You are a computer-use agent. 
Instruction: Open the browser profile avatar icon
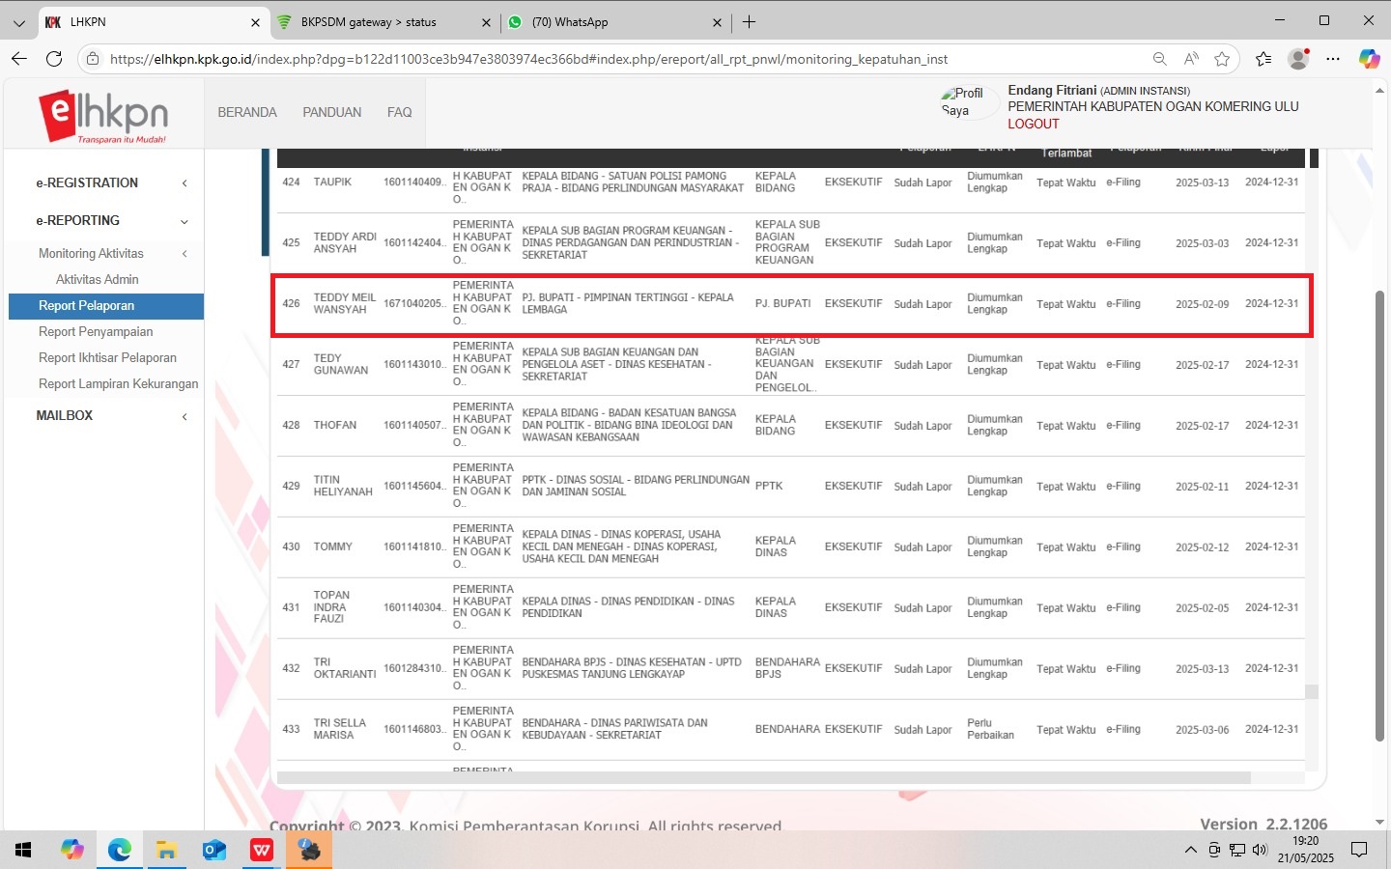[x=1298, y=59]
